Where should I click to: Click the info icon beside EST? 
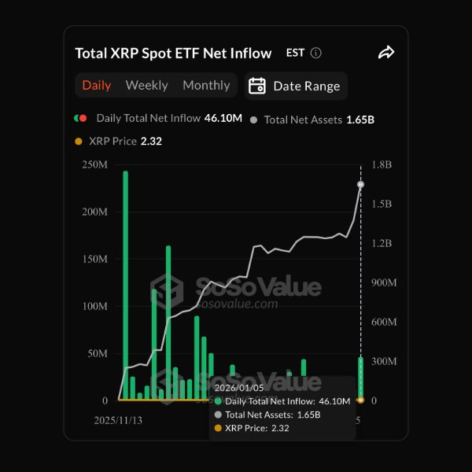pyautogui.click(x=316, y=53)
